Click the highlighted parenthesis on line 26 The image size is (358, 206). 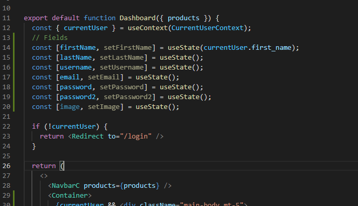pos(62,166)
